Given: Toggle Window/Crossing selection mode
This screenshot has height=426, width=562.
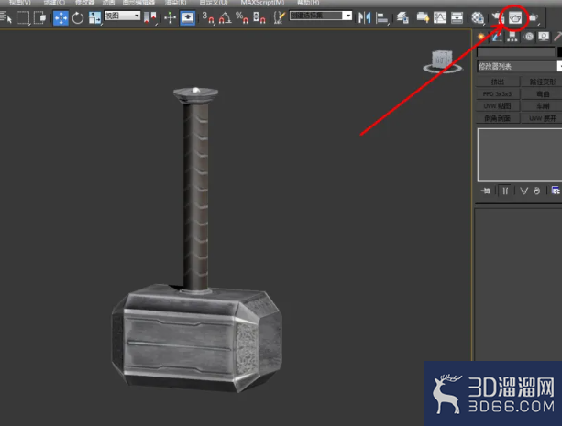Looking at the screenshot, I should tap(39, 17).
